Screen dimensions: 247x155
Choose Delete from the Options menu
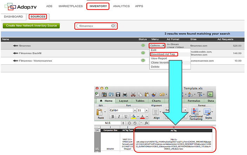pyautogui.click(x=155, y=67)
